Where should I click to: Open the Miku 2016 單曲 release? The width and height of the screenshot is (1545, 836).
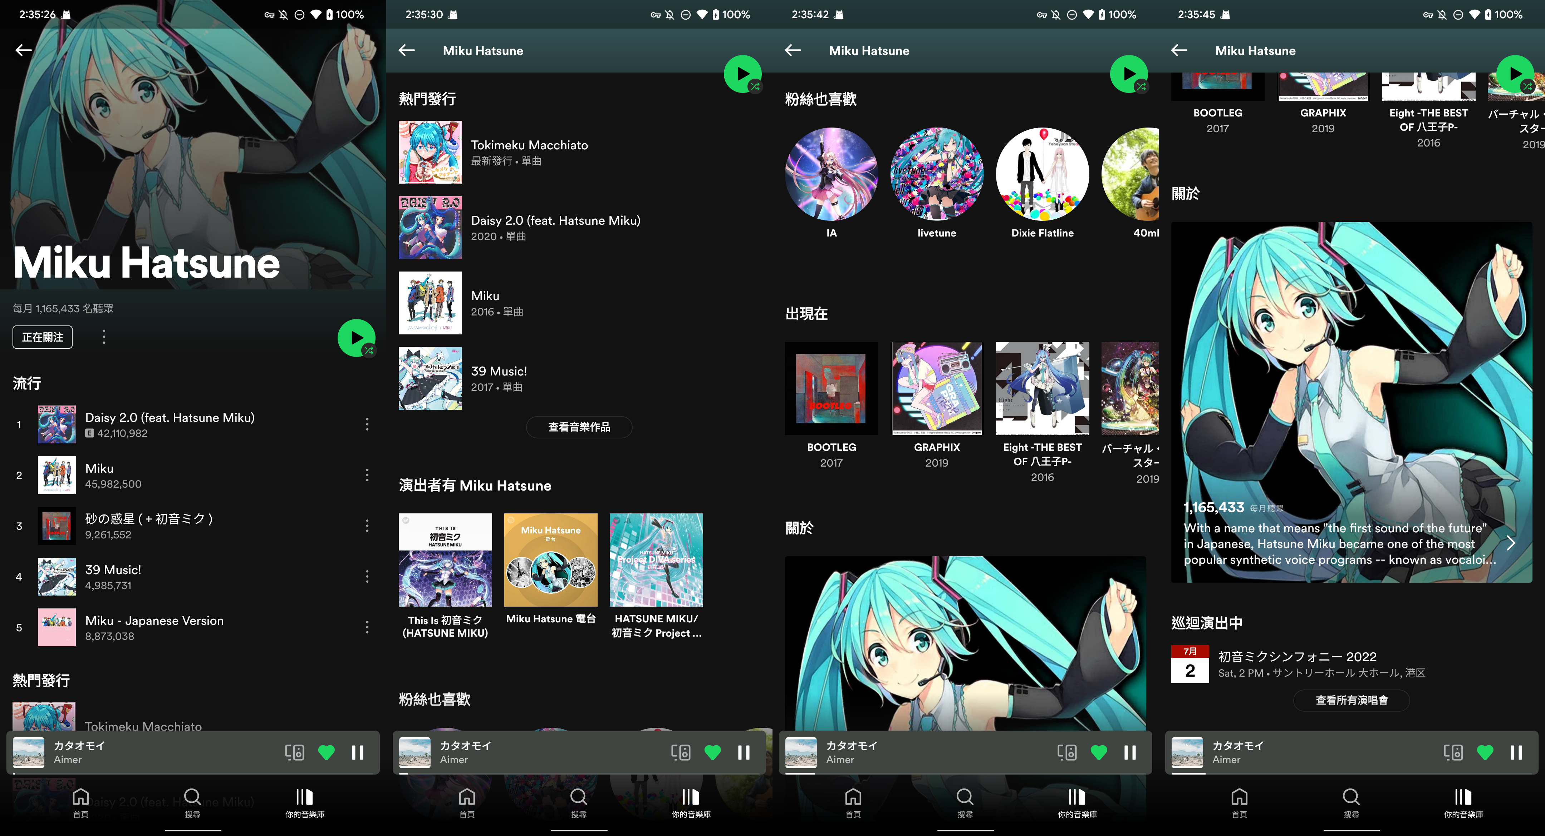[579, 303]
